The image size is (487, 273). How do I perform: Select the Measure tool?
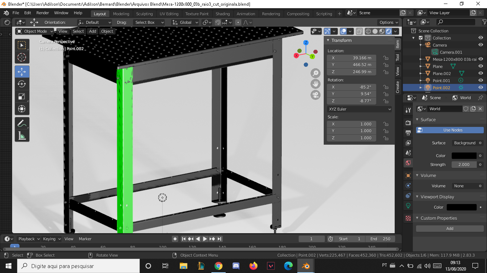(x=22, y=135)
